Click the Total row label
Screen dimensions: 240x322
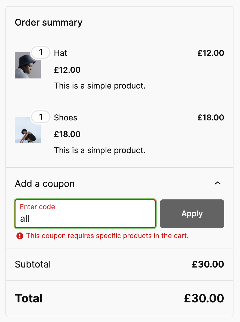(28, 298)
